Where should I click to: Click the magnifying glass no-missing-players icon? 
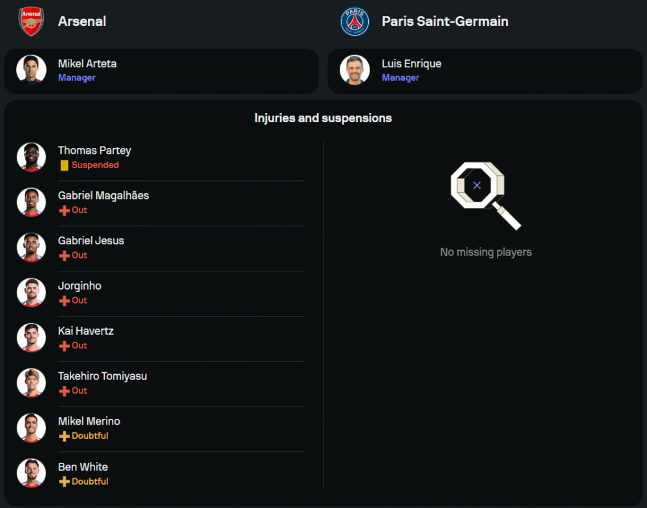pyautogui.click(x=485, y=196)
